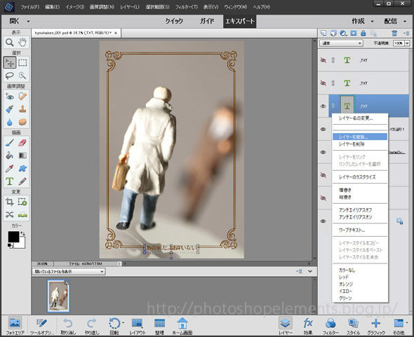Show the hidden top text layer
The height and width of the screenshot is (337, 414).
[x=323, y=60]
